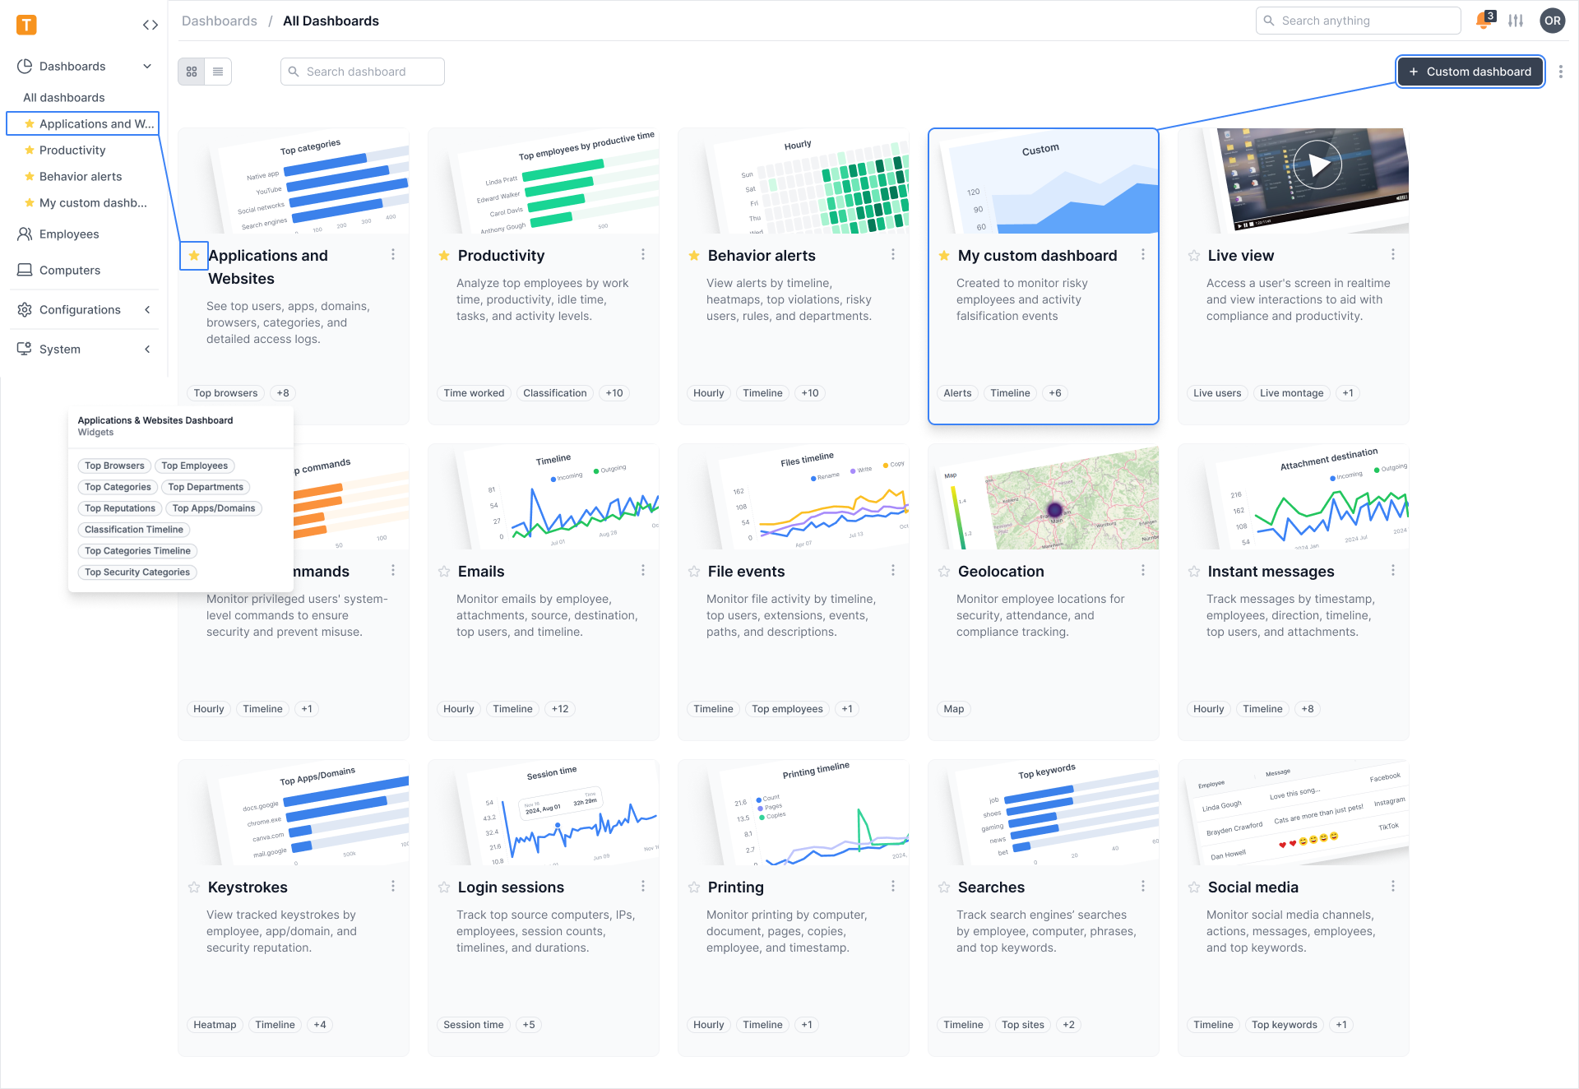Switch to list view layout
The height and width of the screenshot is (1089, 1579).
coord(218,72)
